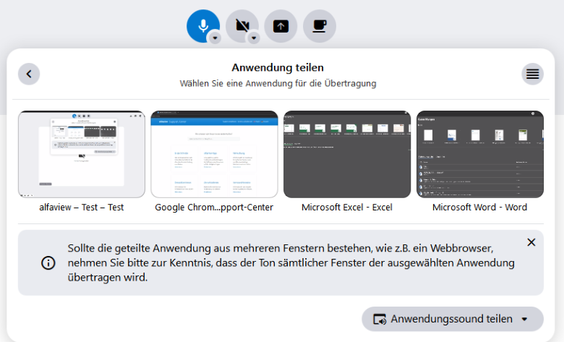
Task: Turn on the disabled camera button
Action: 241,25
